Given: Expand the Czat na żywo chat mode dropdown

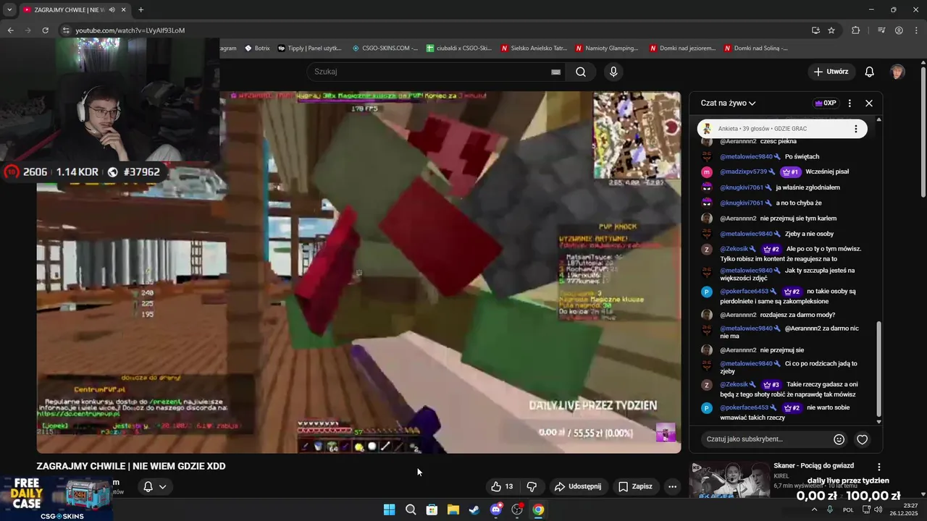Looking at the screenshot, I should coord(728,103).
